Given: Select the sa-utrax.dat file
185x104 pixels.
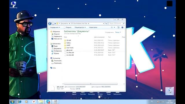Looking at the screenshot, I should click(x=70, y=55).
